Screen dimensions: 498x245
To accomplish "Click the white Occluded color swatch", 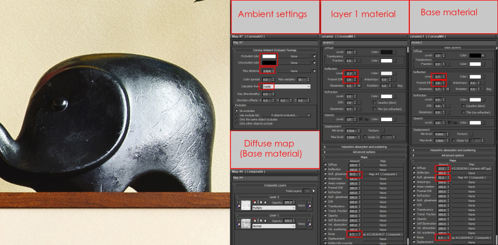I will point(268,56).
